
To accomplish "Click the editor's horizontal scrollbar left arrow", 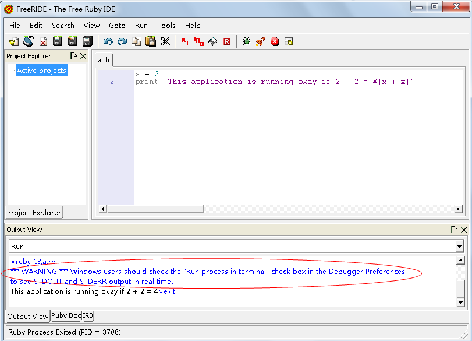I will 102,209.
